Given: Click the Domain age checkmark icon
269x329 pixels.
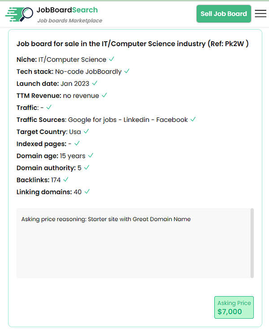Looking at the screenshot, I should point(91,156).
